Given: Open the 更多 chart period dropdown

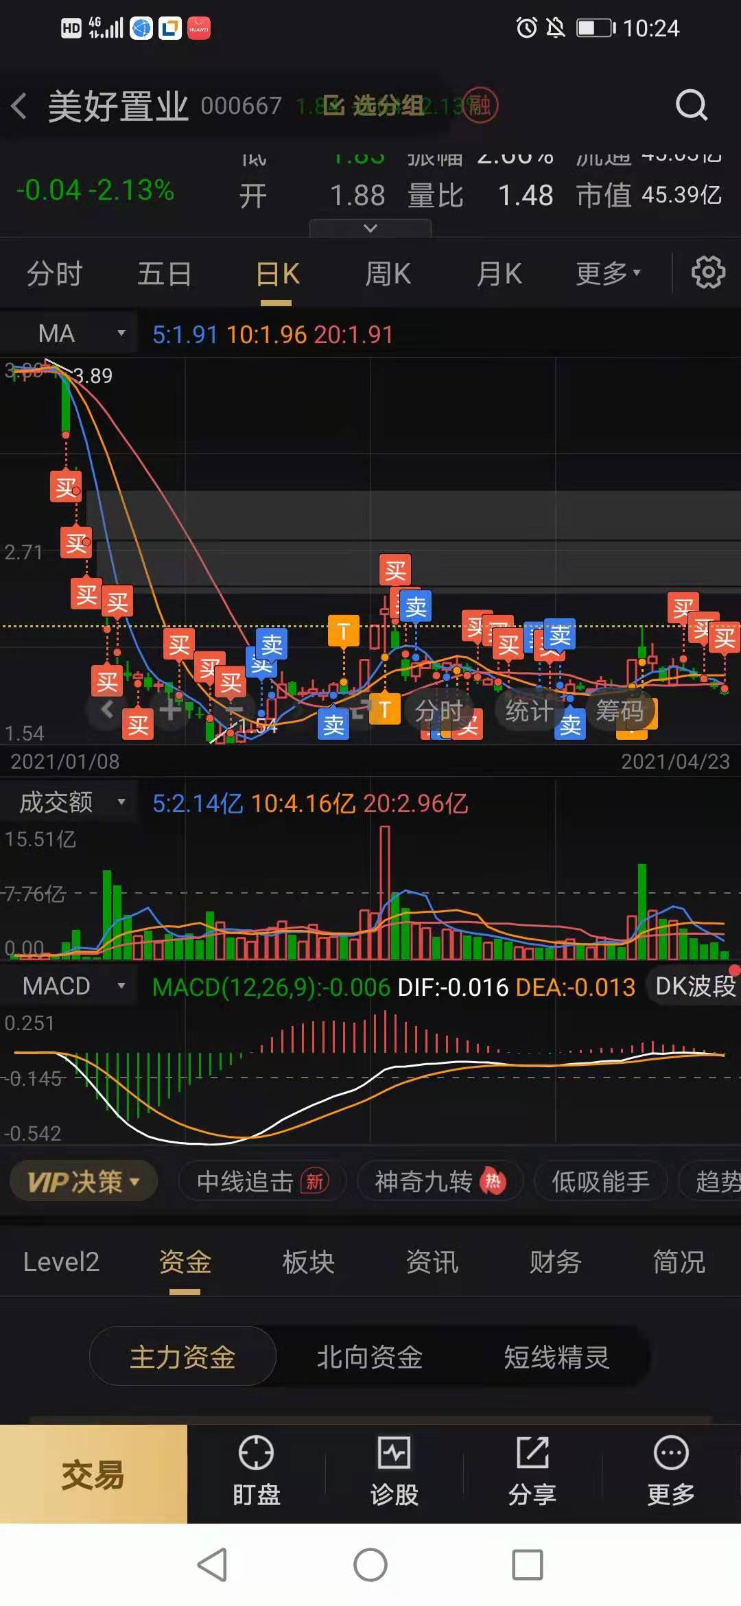Looking at the screenshot, I should (608, 274).
